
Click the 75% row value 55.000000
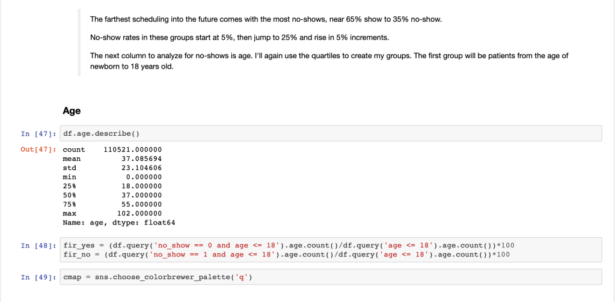[x=141, y=204]
